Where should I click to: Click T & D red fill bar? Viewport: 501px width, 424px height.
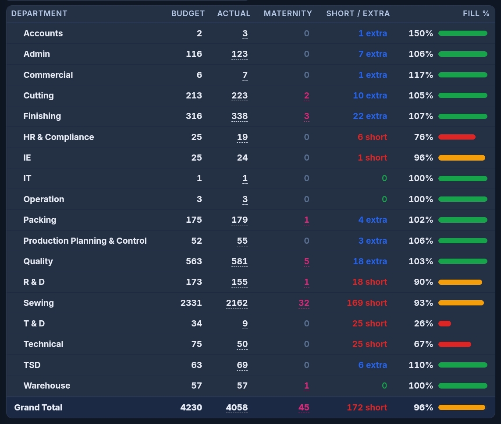(x=444, y=324)
